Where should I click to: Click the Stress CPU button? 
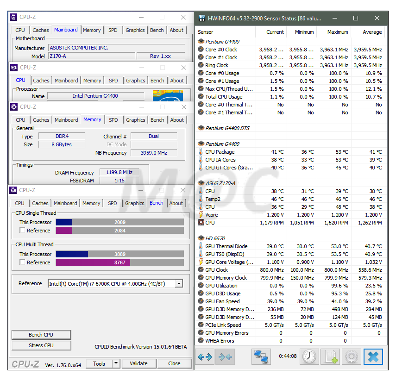click(41, 345)
